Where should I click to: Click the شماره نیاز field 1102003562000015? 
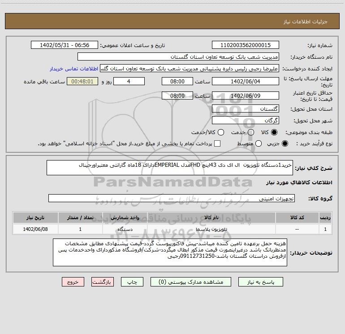click(246, 45)
